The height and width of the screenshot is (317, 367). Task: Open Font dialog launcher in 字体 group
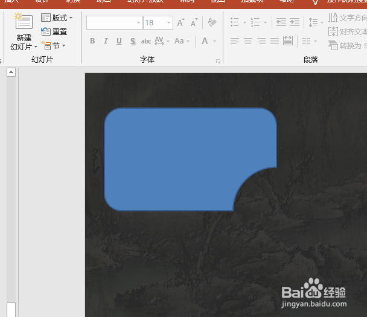[x=218, y=62]
